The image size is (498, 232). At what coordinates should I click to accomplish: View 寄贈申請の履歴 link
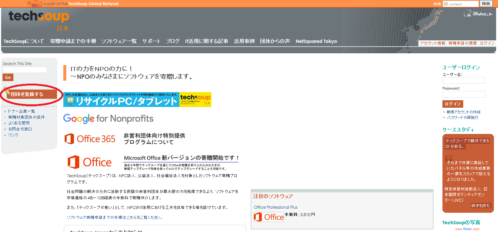pos(462,43)
